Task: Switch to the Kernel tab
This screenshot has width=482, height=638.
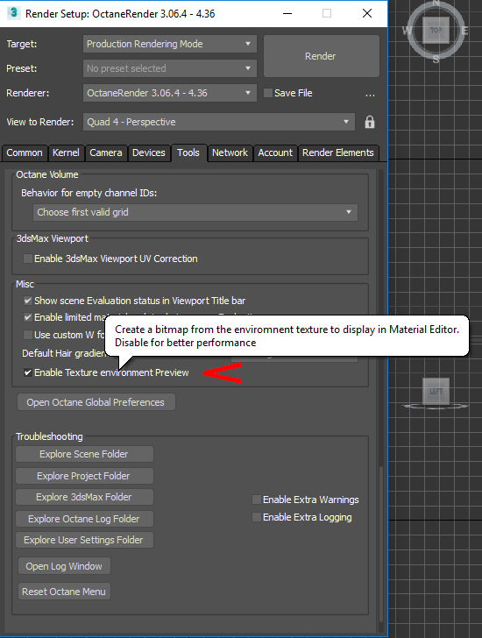Action: click(x=66, y=153)
